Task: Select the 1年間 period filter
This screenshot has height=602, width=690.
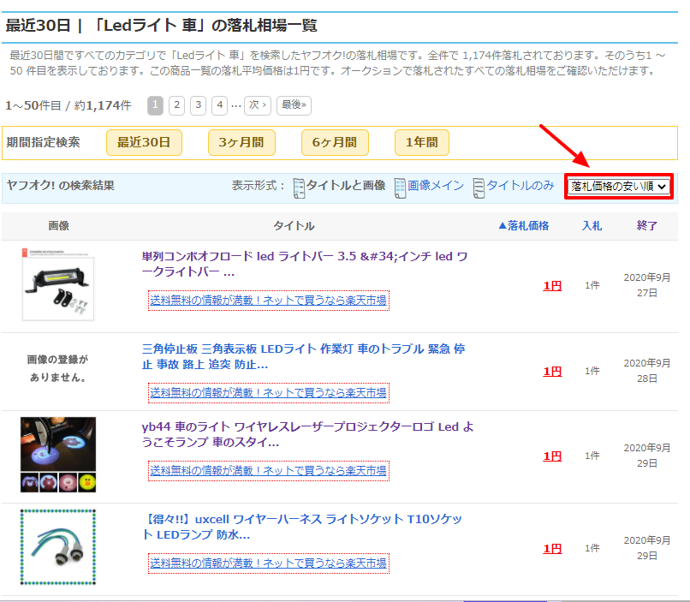Action: pos(422,142)
